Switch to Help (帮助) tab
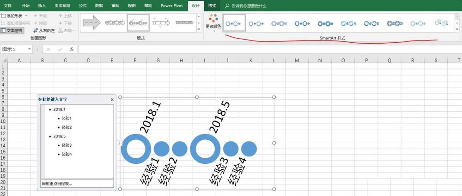 coord(148,6)
